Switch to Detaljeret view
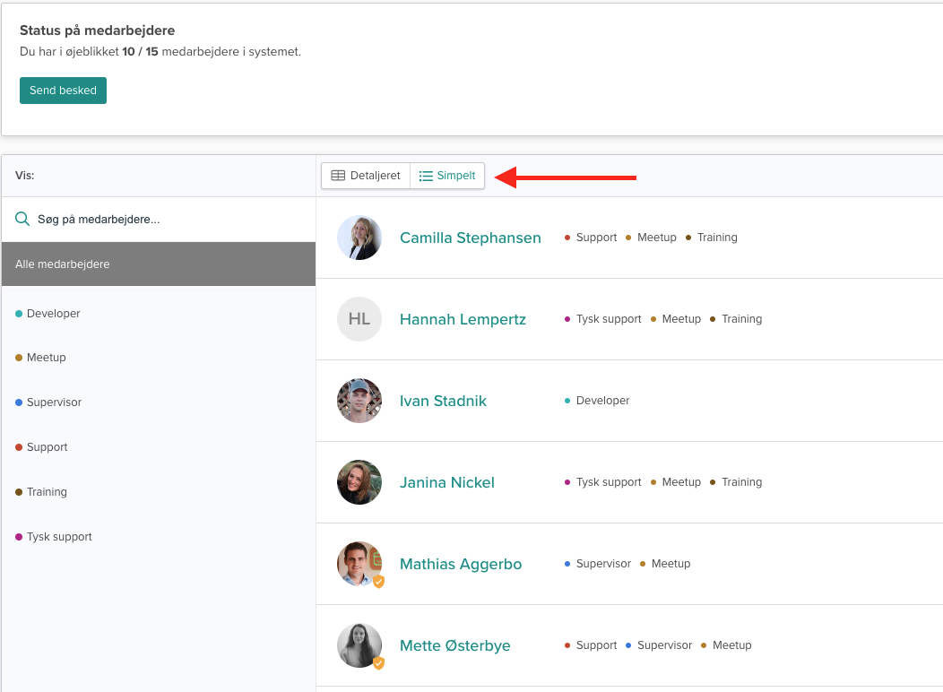The height and width of the screenshot is (692, 943). (366, 176)
